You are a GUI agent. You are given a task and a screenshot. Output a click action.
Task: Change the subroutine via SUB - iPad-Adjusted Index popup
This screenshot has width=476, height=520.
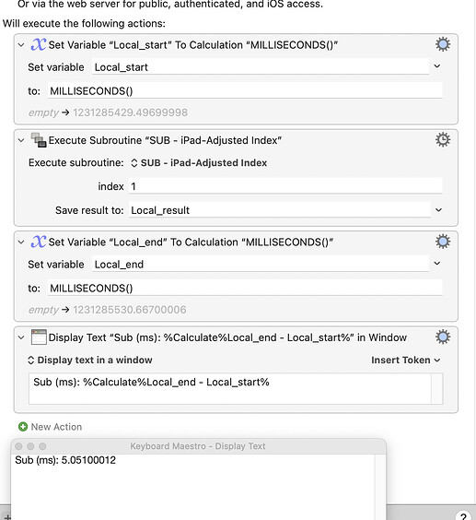pos(199,163)
